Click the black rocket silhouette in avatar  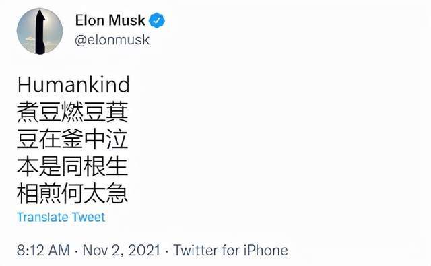point(40,32)
